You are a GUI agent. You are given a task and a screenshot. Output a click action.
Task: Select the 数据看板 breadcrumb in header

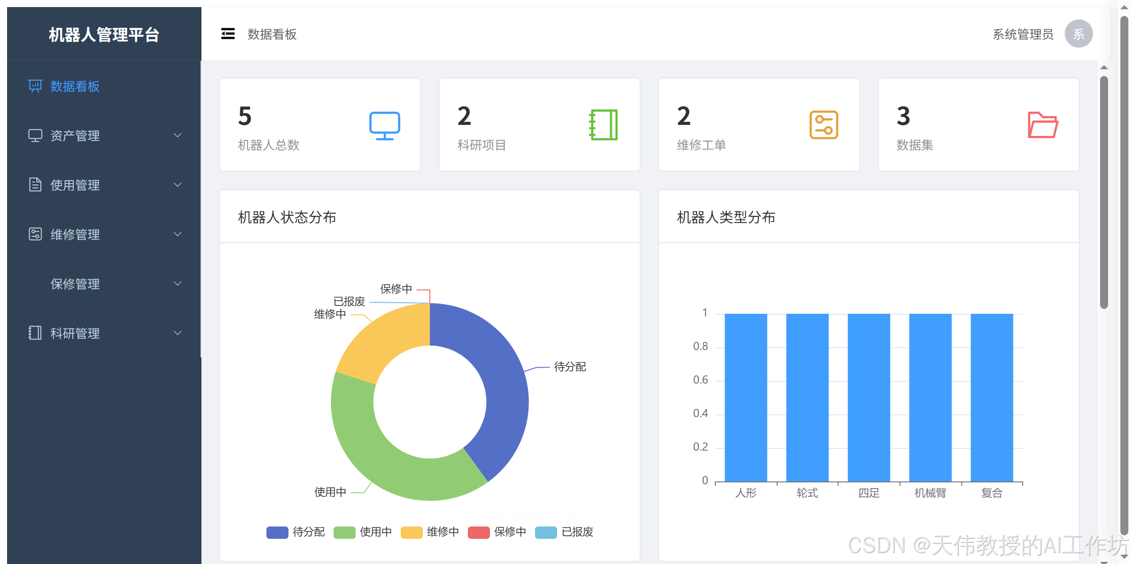(x=272, y=34)
